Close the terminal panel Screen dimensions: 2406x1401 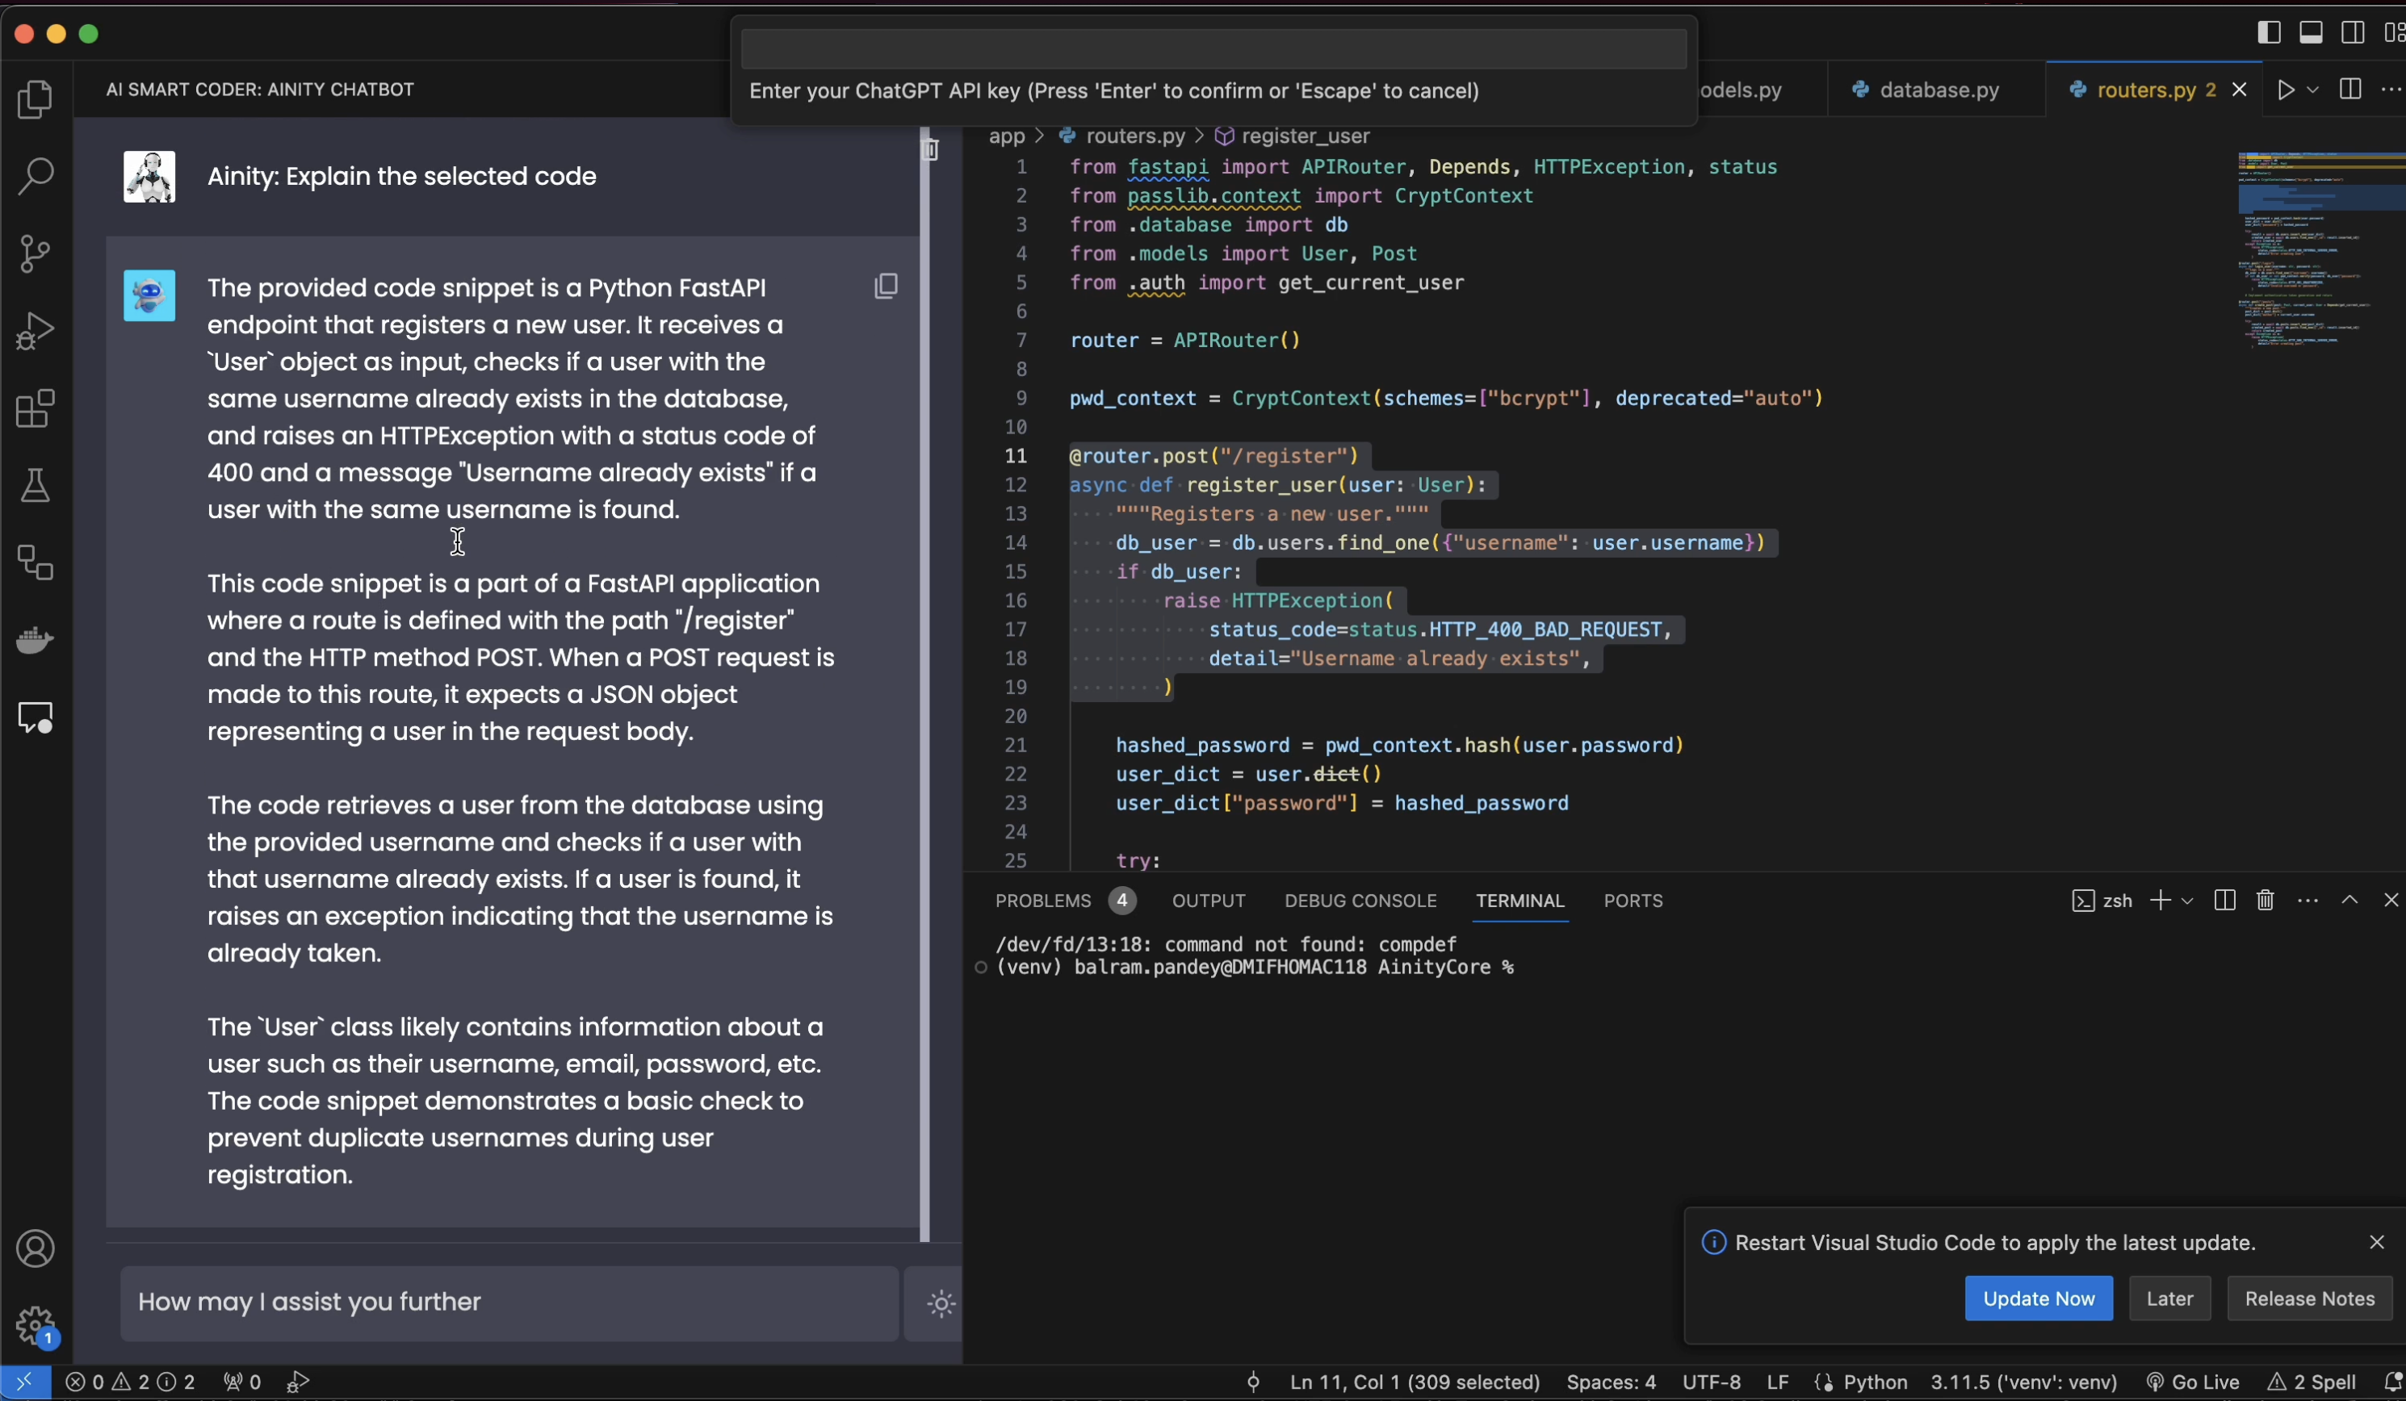2391,900
